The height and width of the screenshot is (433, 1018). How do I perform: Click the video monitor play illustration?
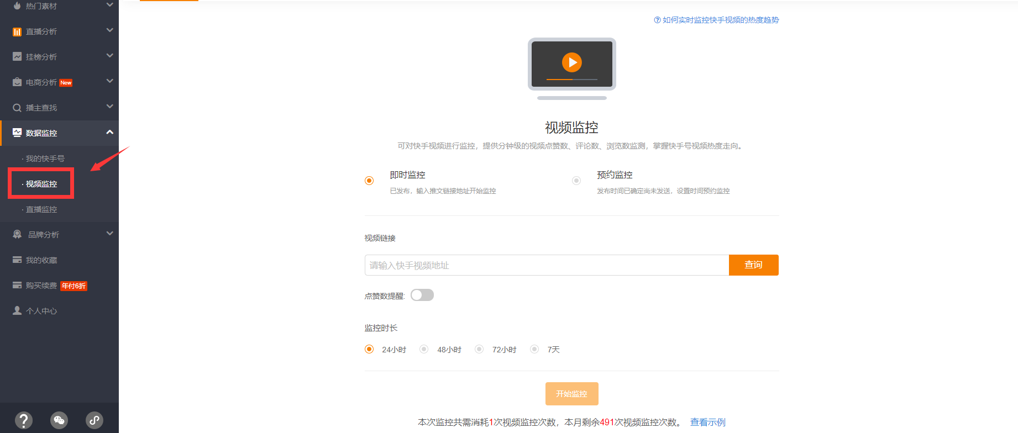click(572, 68)
